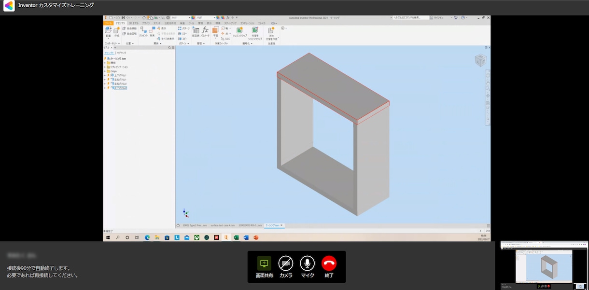The width and height of the screenshot is (589, 290).
Task: Select the ジョイント (Joint) tool
Action: click(143, 31)
